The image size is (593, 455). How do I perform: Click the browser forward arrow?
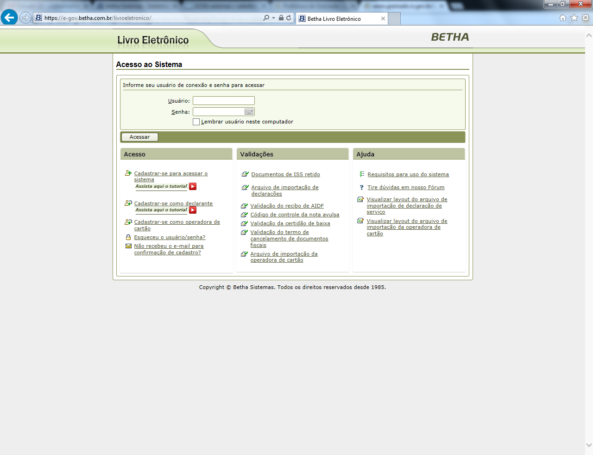coord(25,18)
